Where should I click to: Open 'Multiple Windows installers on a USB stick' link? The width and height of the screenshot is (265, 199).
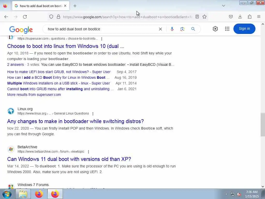pyautogui.click(x=59, y=83)
